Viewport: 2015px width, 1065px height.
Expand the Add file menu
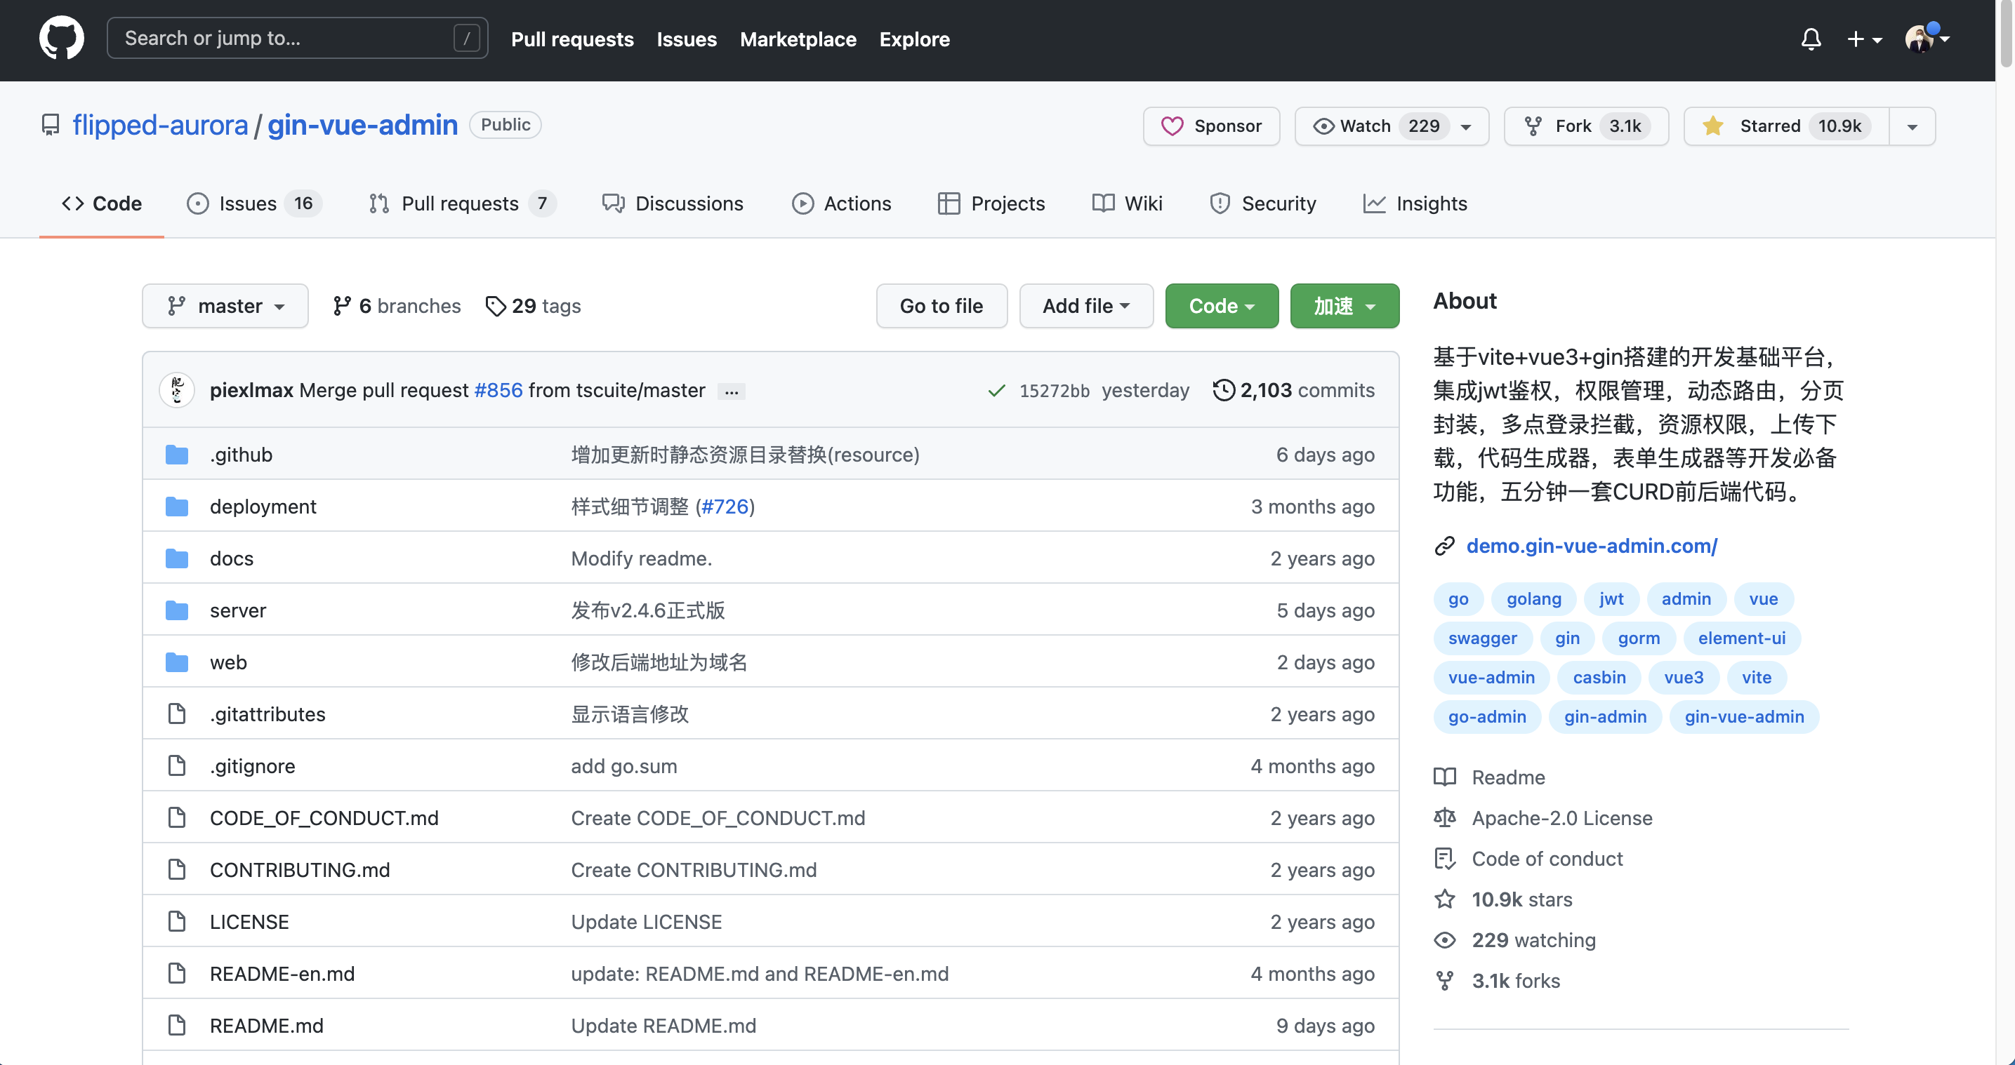[1085, 306]
